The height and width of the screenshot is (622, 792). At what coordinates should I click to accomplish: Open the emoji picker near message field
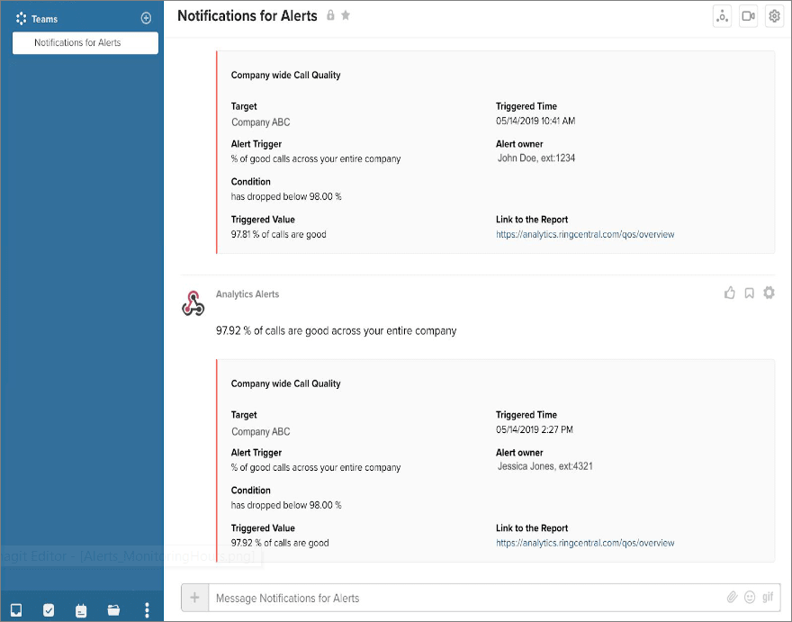(749, 597)
